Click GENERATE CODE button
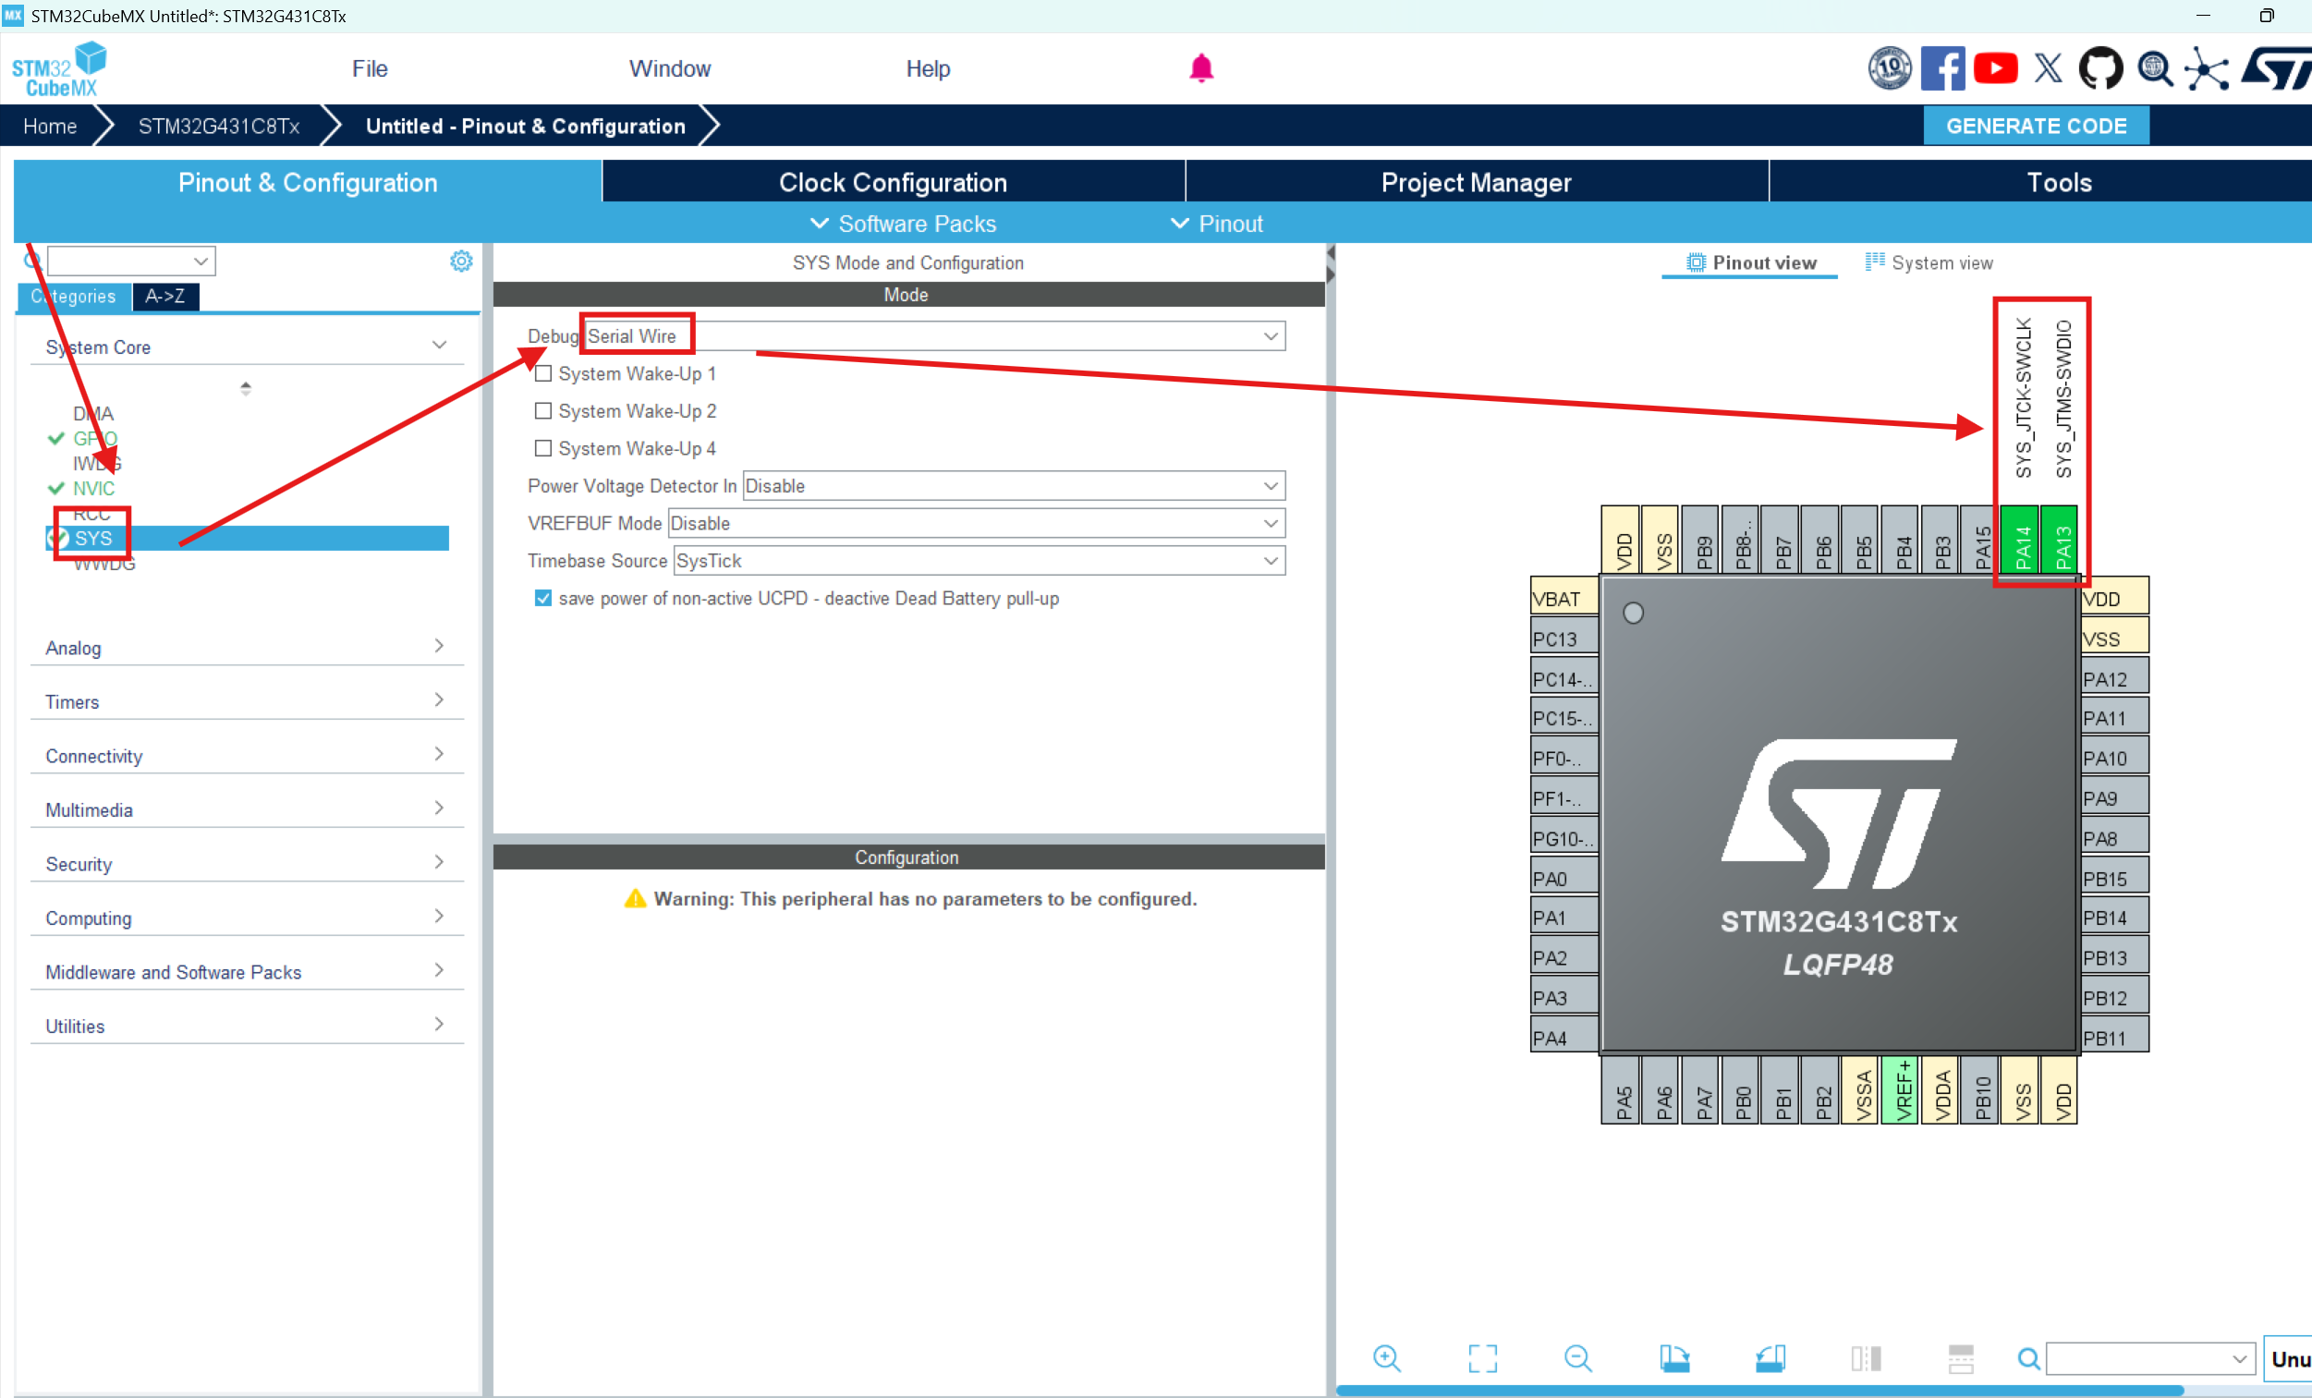This screenshot has height=1398, width=2312. (x=2036, y=125)
